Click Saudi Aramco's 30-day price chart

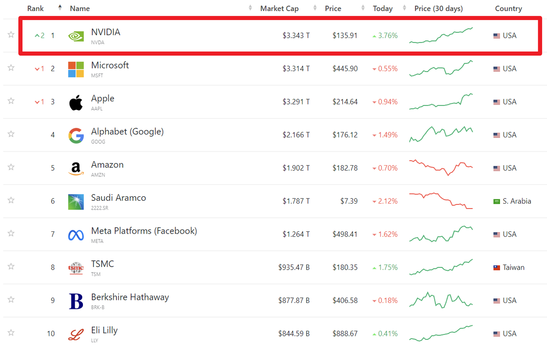(x=441, y=201)
